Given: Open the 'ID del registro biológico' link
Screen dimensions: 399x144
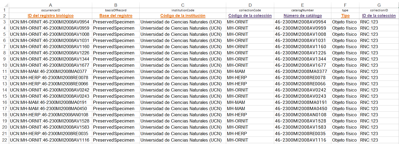Looking at the screenshot, I should [x=51, y=16].
